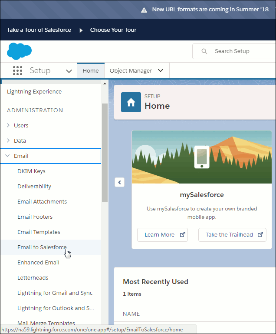This screenshot has height=334, width=276.
Task: Click the warning triangle in banner
Action: pos(144,10)
